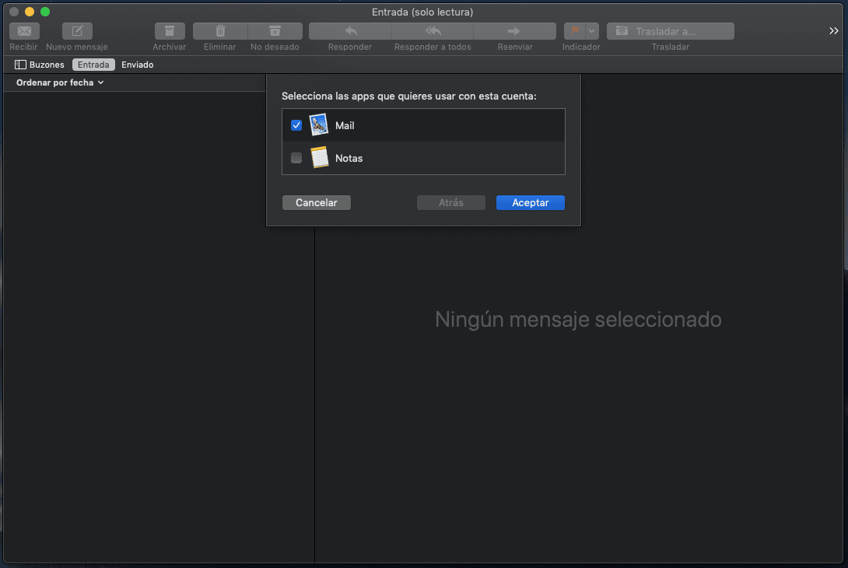Toggle the Buzones sidebar list
The width and height of the screenshot is (848, 568).
(40, 65)
